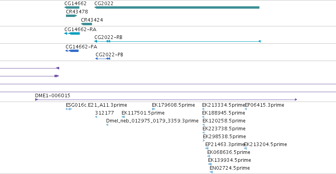Click the EK213204.5prime label
Screen dimensions: 336x174
click(265, 144)
